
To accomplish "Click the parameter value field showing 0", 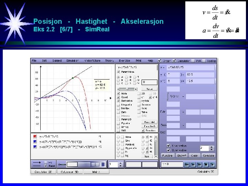I will point(149,82).
